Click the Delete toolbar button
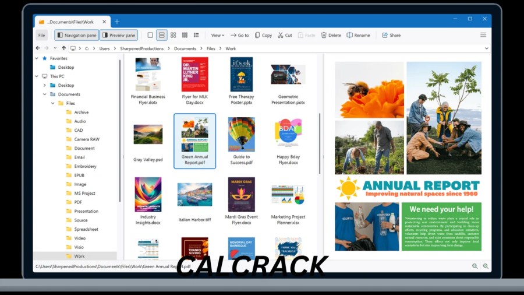The height and width of the screenshot is (295, 524). (x=331, y=35)
